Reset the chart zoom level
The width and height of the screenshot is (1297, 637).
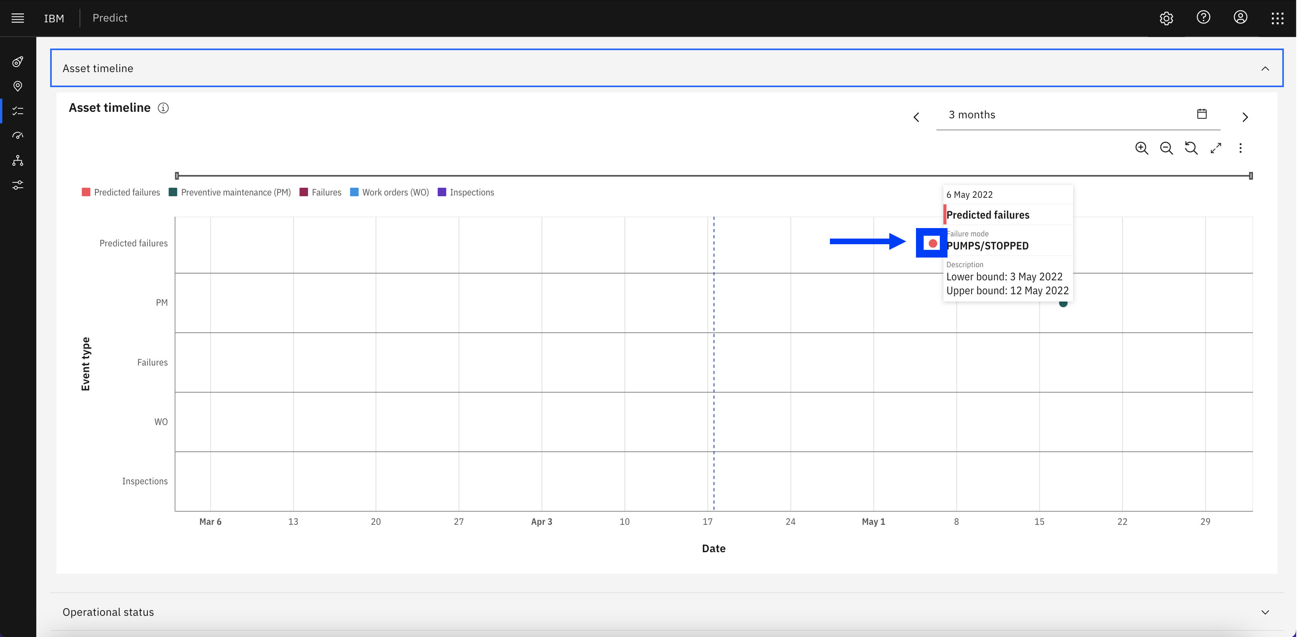click(x=1191, y=148)
